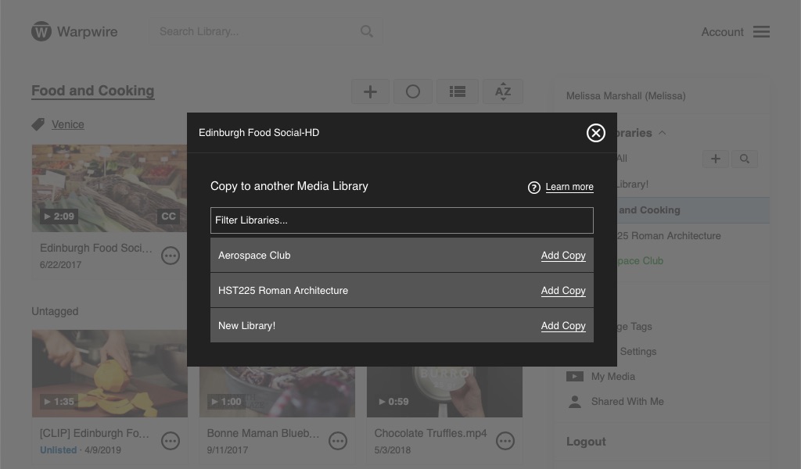Open HST225 Roman Architecture in sidebar
Image resolution: width=801 pixels, height=469 pixels.
pos(669,236)
